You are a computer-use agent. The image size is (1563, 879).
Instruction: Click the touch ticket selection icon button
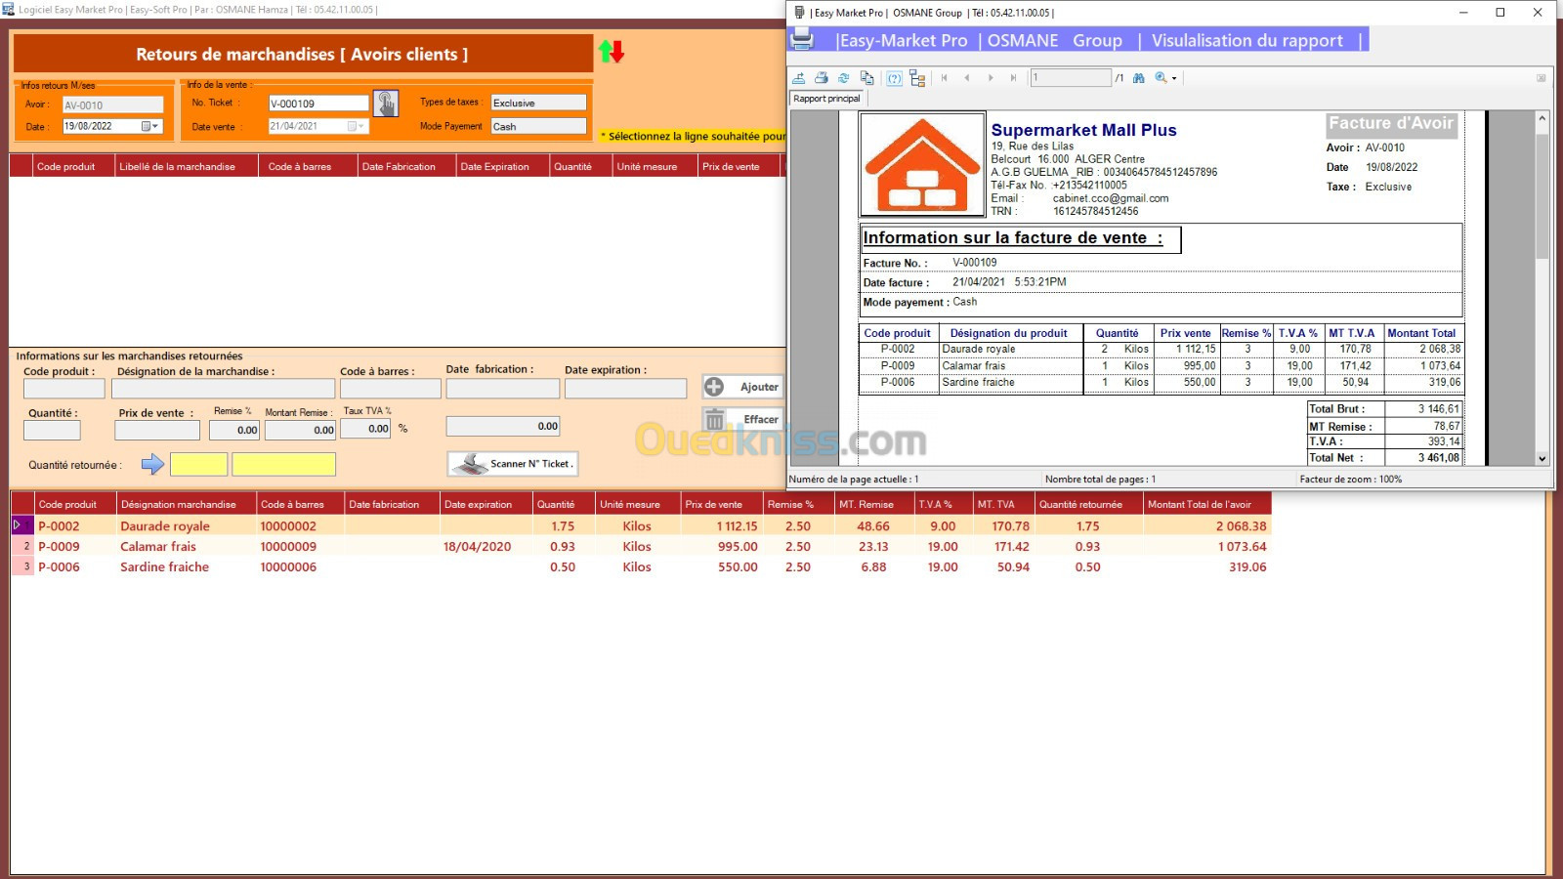click(386, 103)
